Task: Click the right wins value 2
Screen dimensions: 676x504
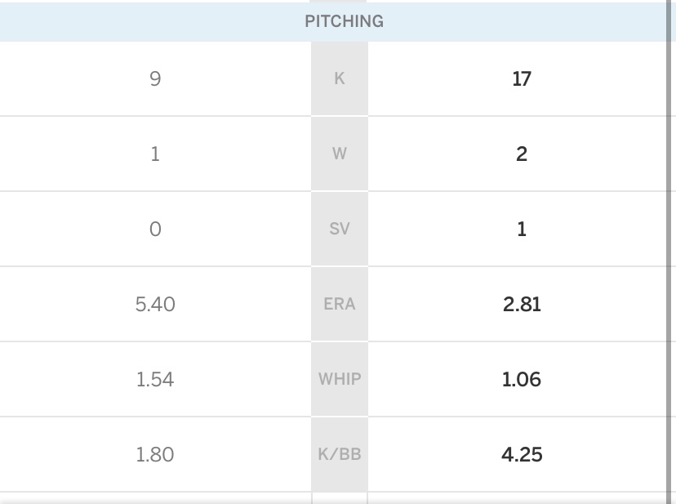Action: [x=522, y=154]
